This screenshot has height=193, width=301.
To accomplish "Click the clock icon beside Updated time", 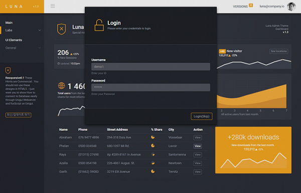I will (x=59, y=63).
